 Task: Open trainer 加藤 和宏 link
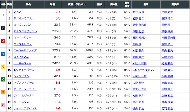pos(167,96)
